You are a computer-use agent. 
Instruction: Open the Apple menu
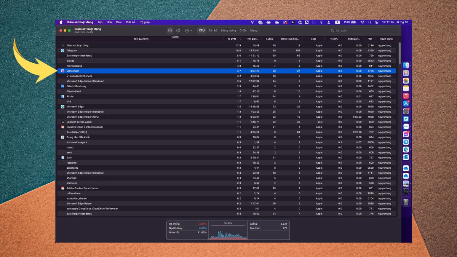pyautogui.click(x=61, y=22)
